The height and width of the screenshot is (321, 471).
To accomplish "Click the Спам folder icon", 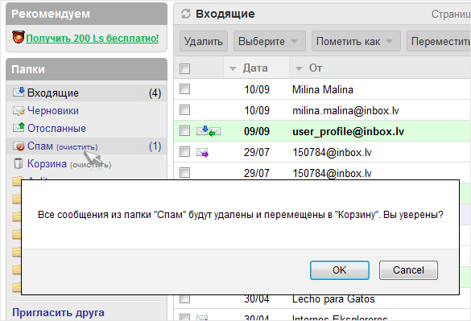I will pos(19,146).
